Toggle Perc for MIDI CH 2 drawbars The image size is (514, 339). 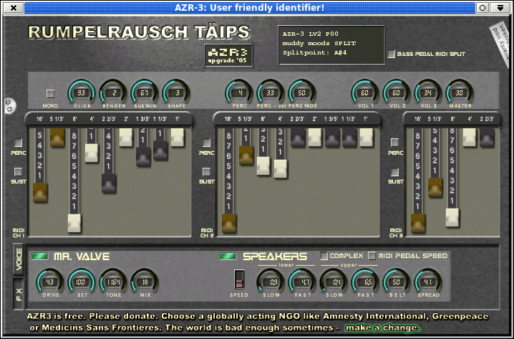206,143
